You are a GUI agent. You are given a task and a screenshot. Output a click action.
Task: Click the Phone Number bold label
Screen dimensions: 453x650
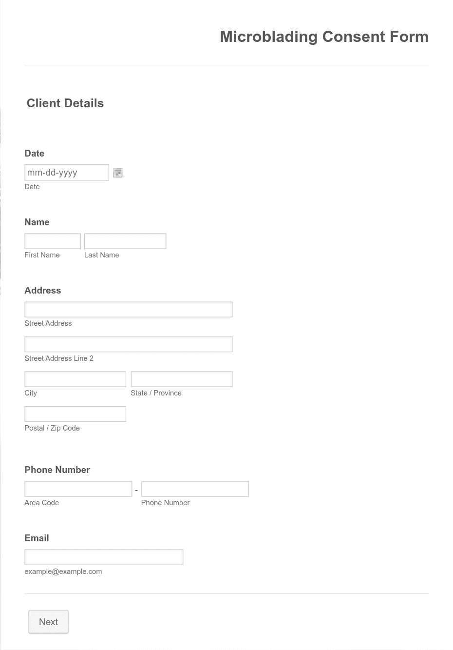(x=57, y=470)
